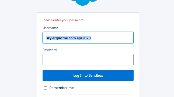The height and width of the screenshot is (97, 174).
Task: Click the blank right end of the Password box
Action: pos(122,59)
